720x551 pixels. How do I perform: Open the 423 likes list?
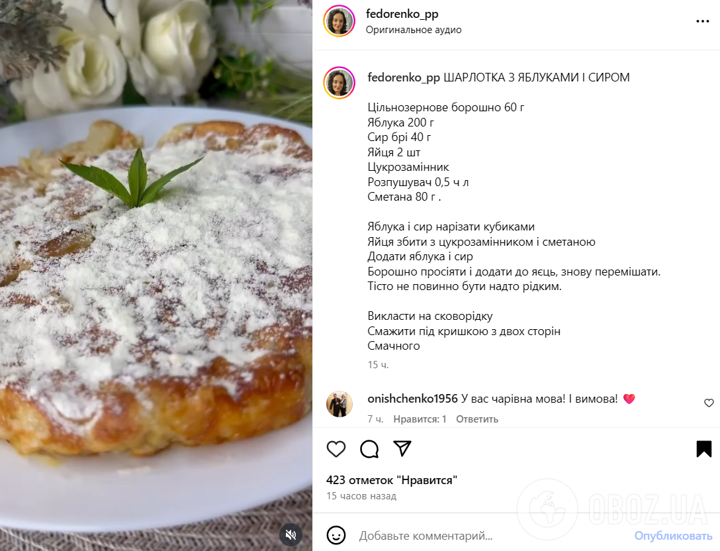click(392, 480)
